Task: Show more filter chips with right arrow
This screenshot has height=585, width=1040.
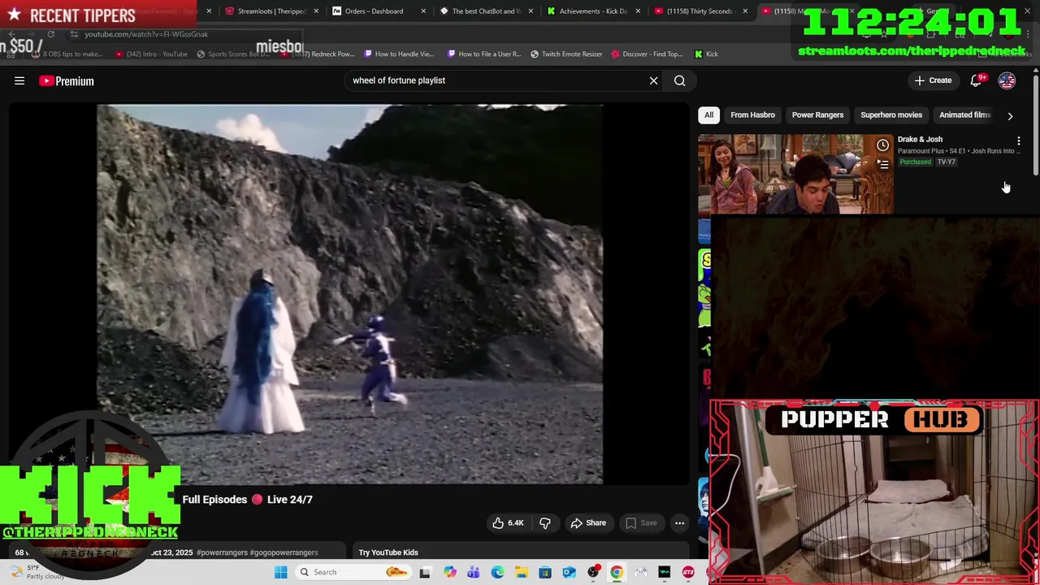Action: [x=1010, y=115]
